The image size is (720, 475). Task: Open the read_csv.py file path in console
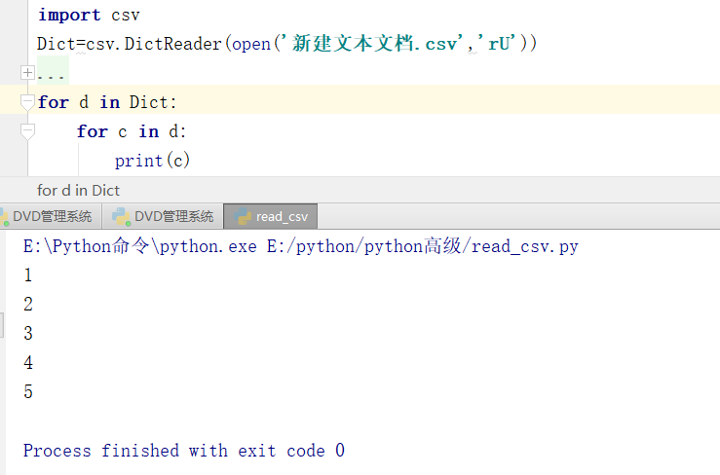point(423,246)
